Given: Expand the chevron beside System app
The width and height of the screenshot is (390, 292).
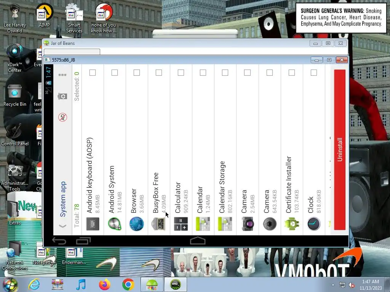Looking at the screenshot, I should click(x=63, y=226).
